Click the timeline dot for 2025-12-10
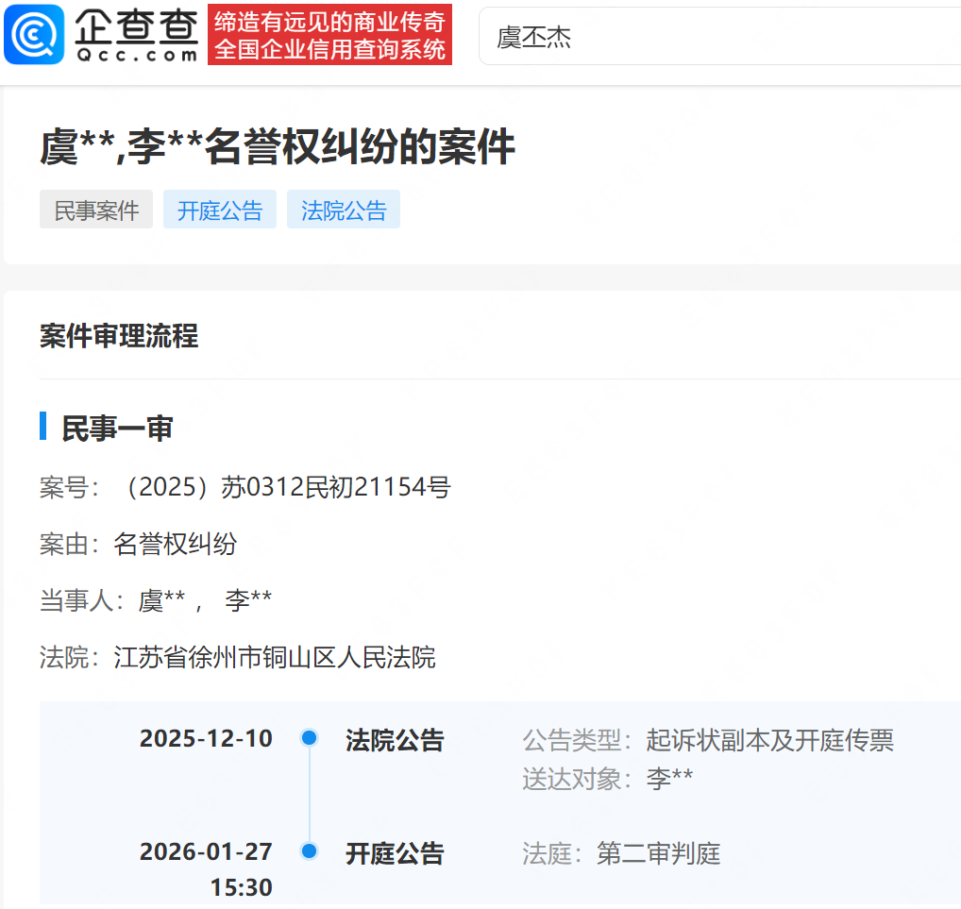 pos(309,738)
